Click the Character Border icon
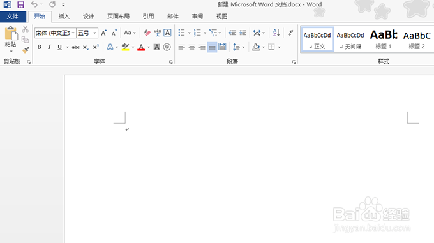 click(167, 33)
